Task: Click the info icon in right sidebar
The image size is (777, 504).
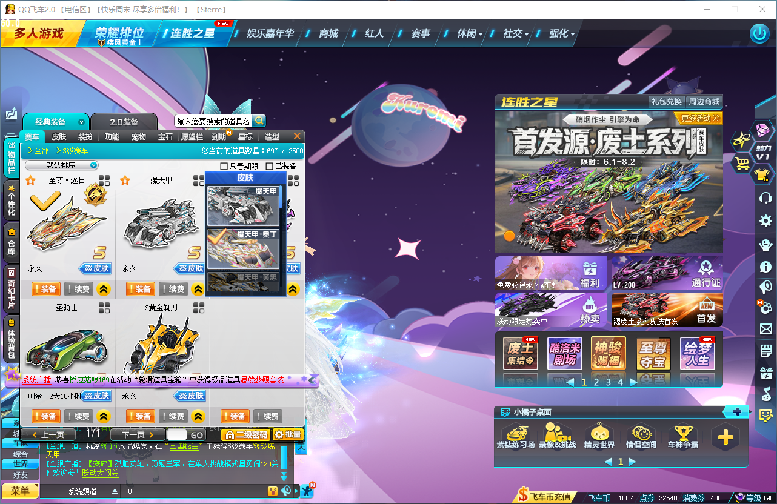Action: (765, 267)
